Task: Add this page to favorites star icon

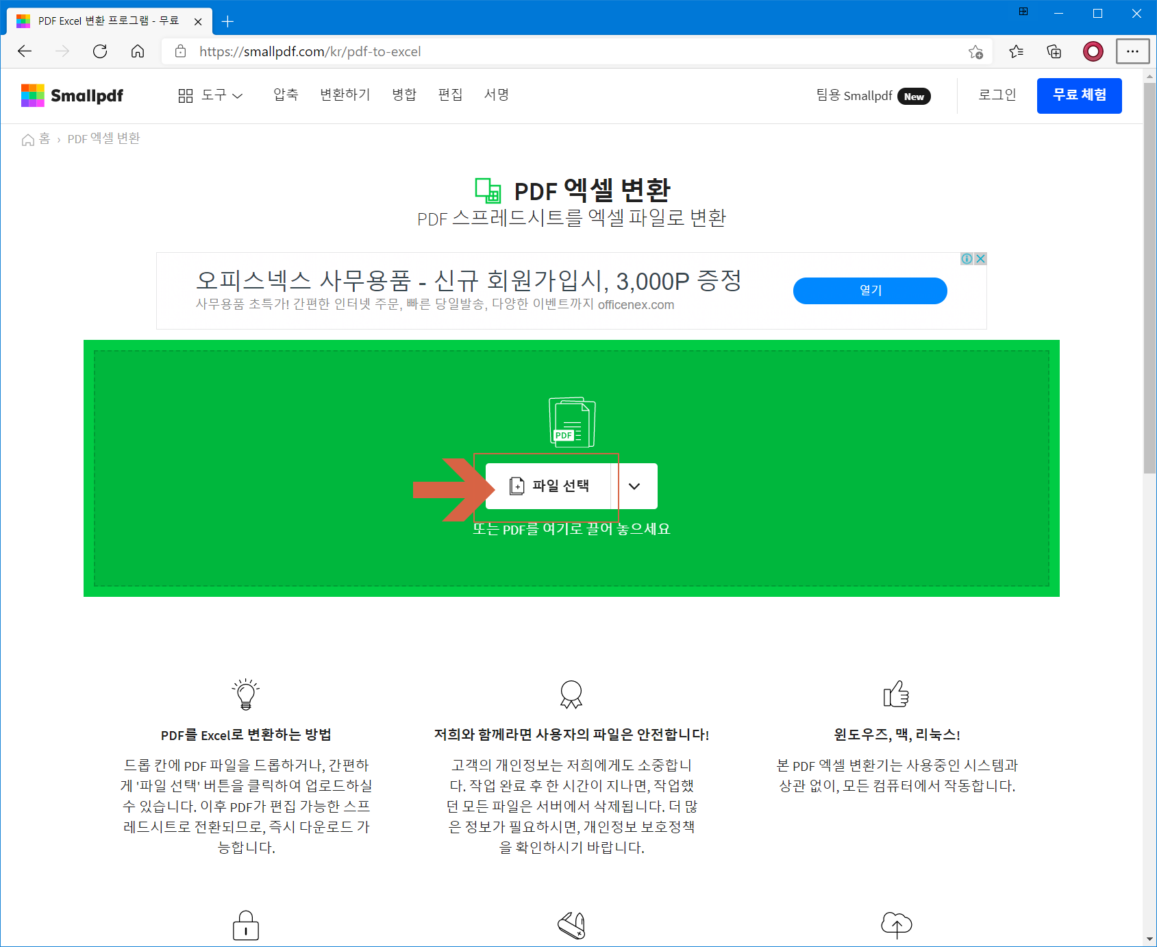Action: (x=975, y=51)
